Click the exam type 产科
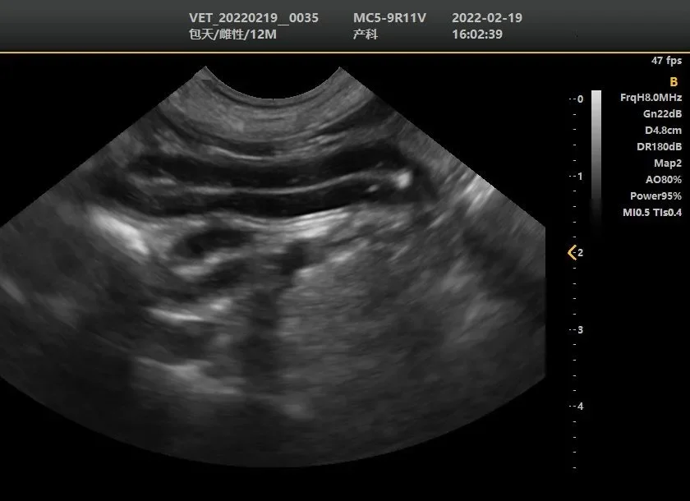 (366, 34)
